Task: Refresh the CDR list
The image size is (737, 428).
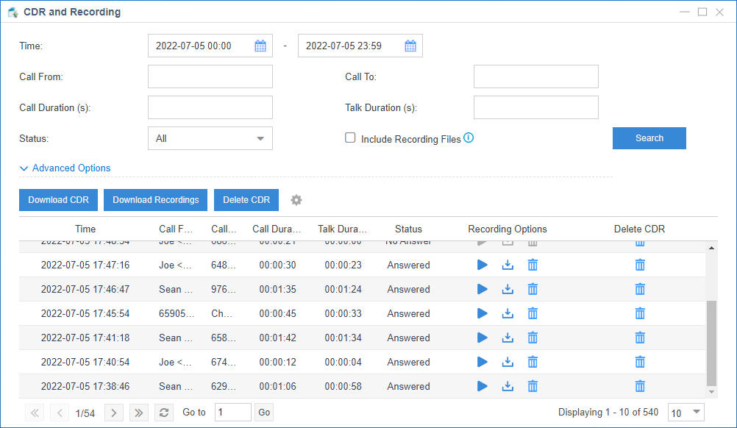Action: click(x=165, y=413)
